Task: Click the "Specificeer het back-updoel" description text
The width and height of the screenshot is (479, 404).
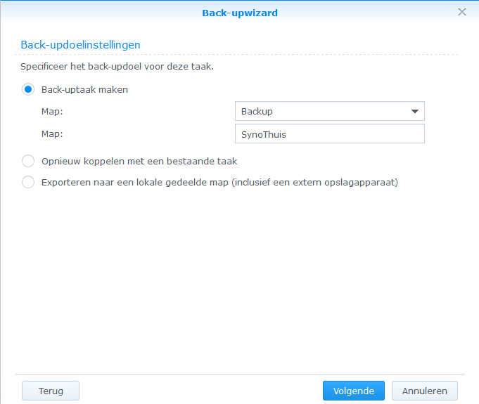Action: coord(116,67)
